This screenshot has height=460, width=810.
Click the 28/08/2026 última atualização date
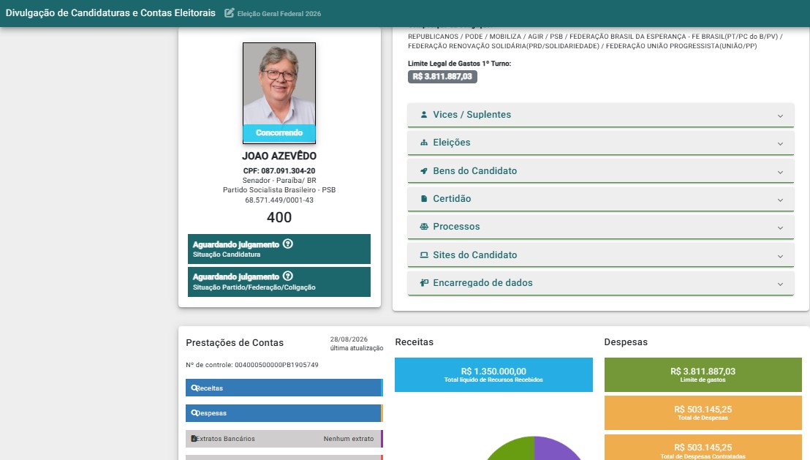point(357,344)
